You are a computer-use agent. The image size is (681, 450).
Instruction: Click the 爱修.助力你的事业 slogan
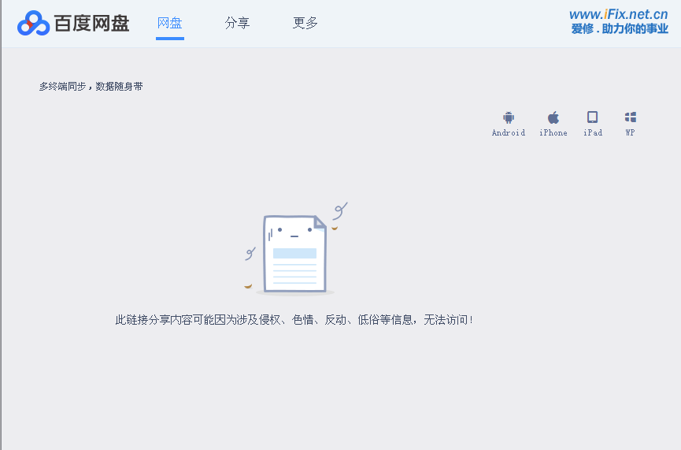click(620, 29)
